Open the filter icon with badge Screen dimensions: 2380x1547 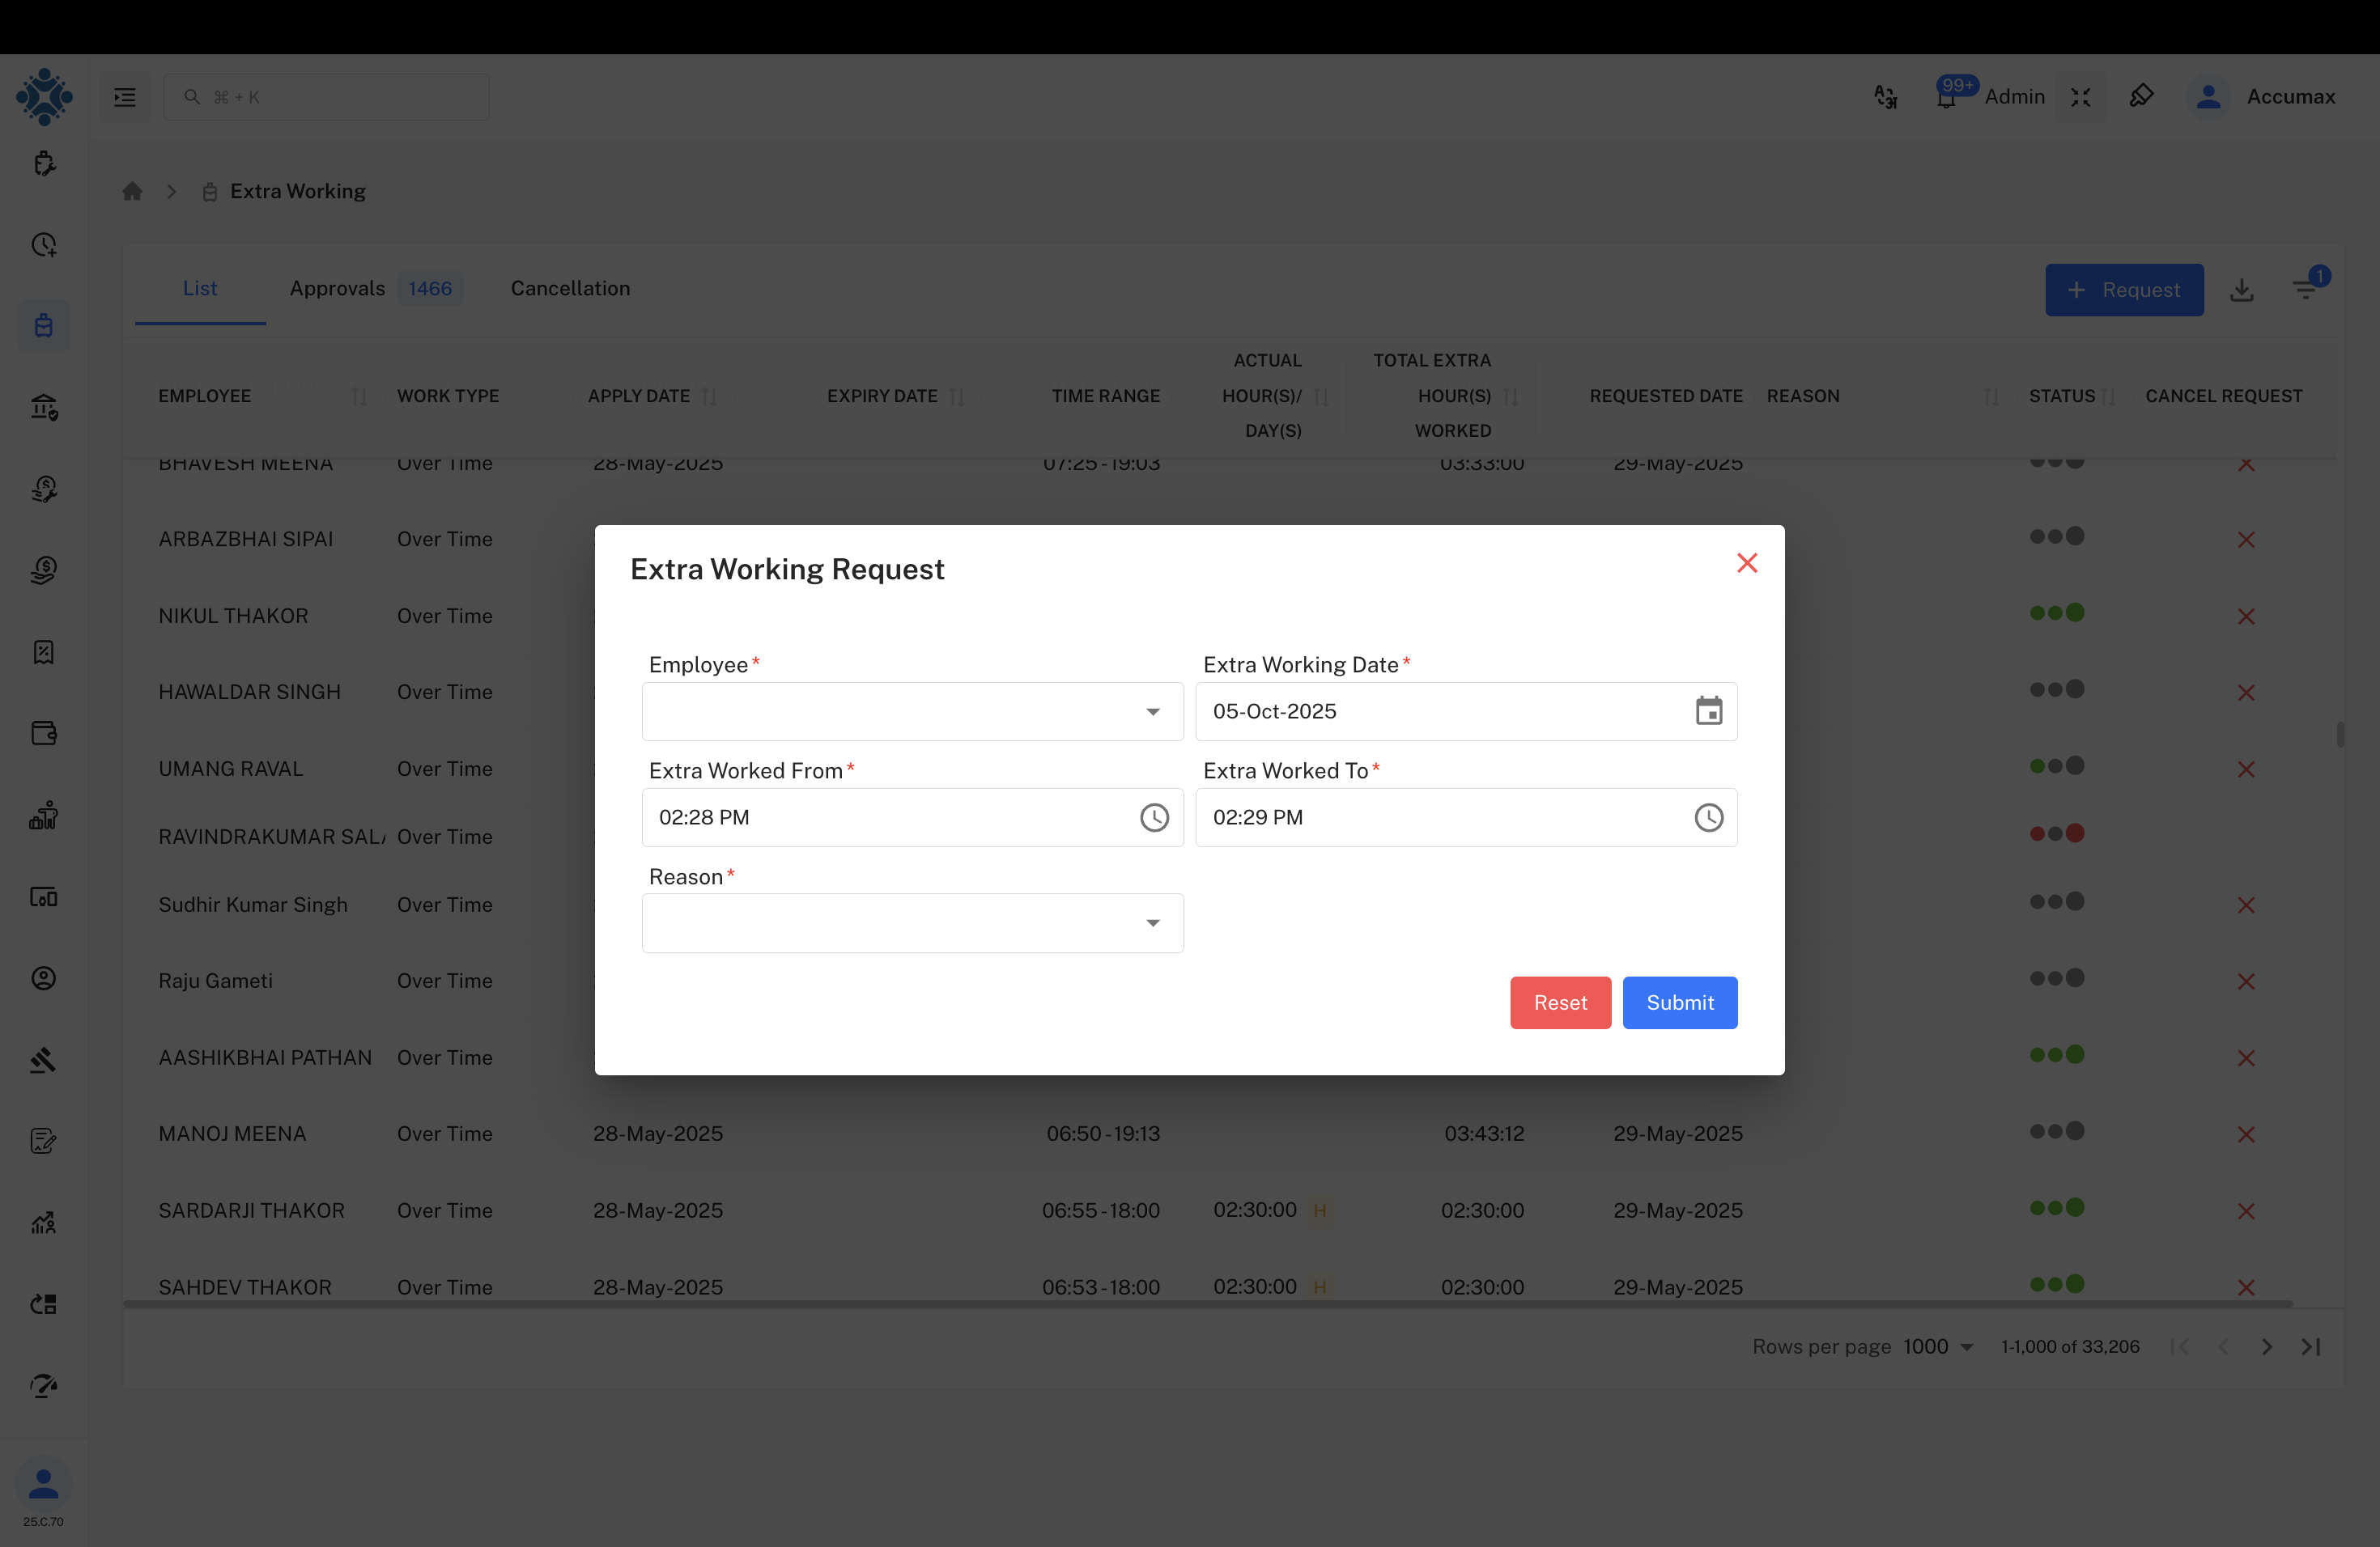pyautogui.click(x=2305, y=290)
